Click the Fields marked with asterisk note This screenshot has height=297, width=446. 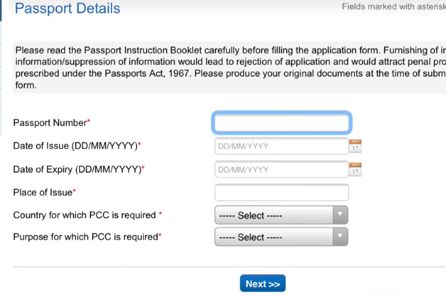pyautogui.click(x=394, y=7)
